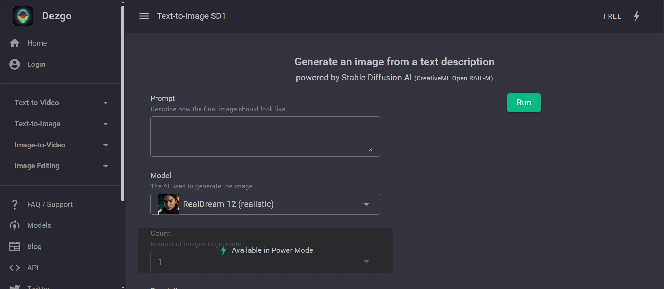Open the Models page link
This screenshot has height=289, width=664.
click(x=39, y=225)
